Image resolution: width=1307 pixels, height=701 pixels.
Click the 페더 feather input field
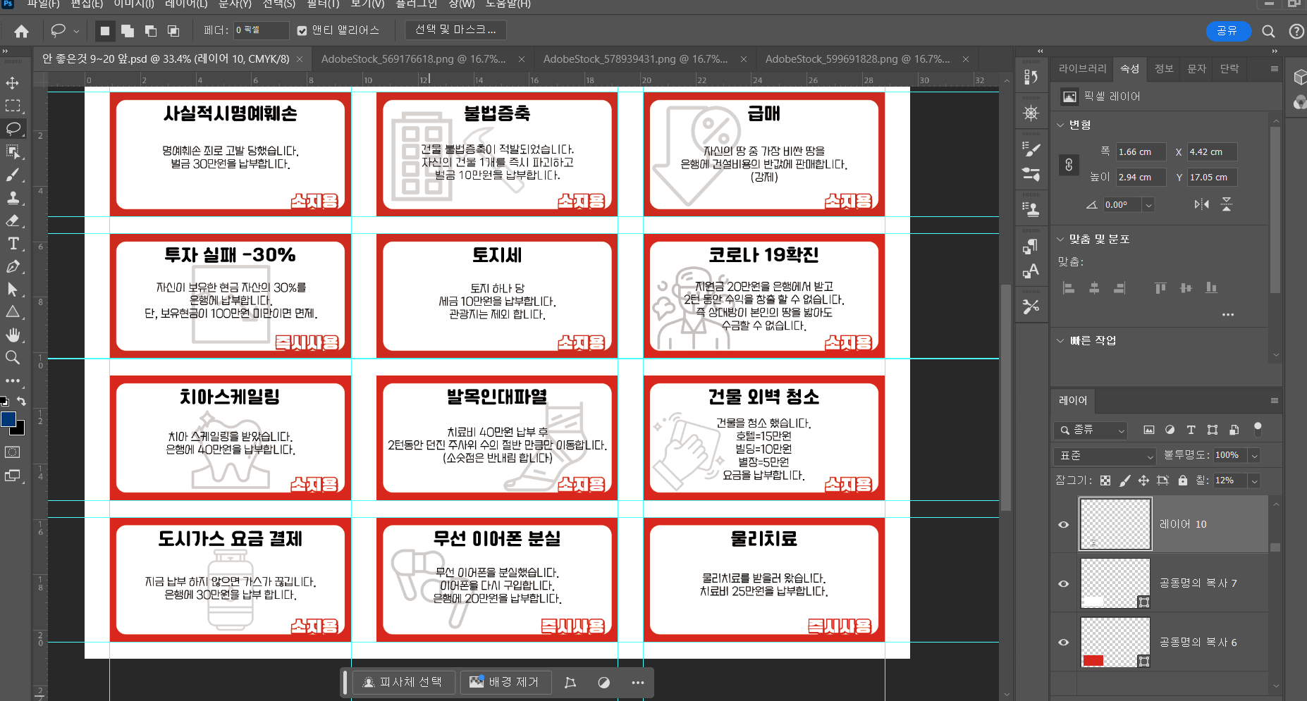coord(260,30)
